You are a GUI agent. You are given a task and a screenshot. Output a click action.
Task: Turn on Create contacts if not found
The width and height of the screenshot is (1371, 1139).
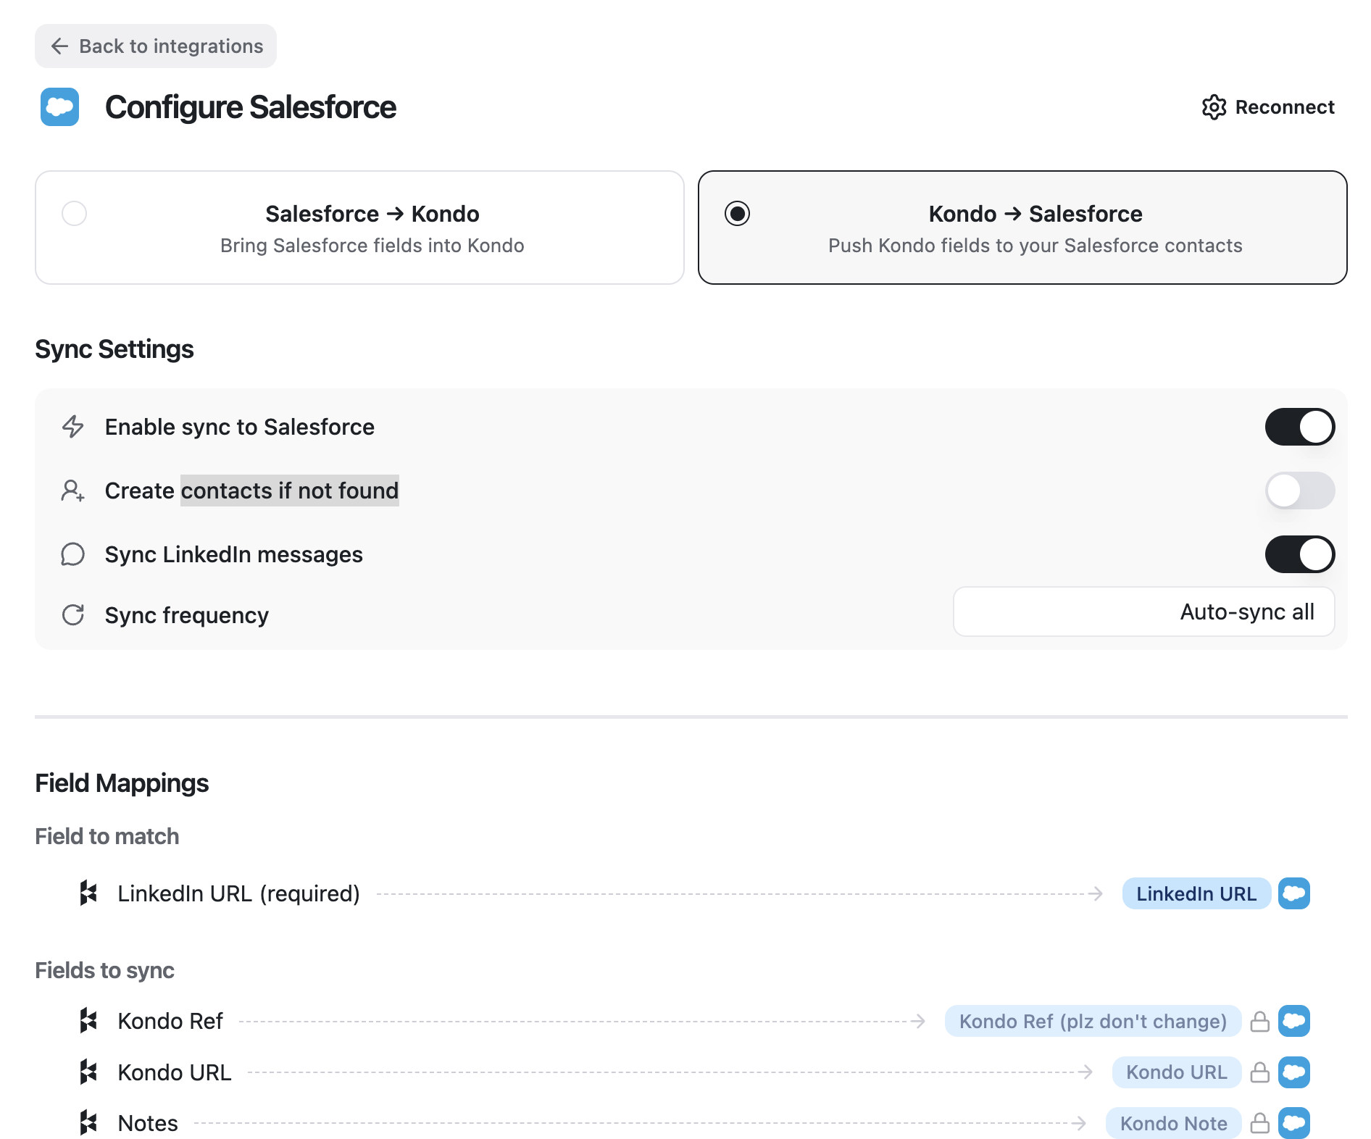pos(1300,491)
